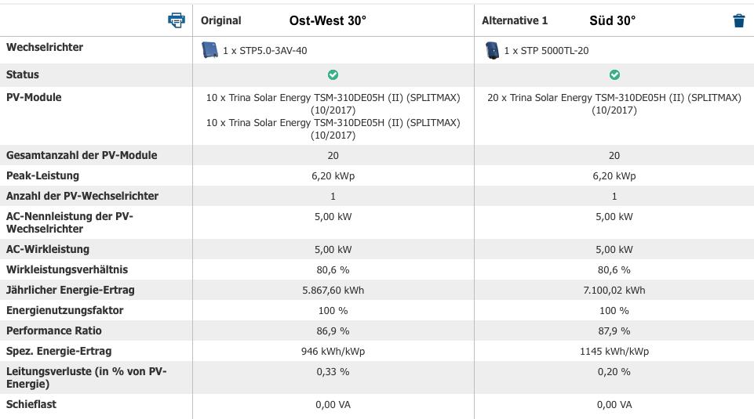
Task: Select the Alternative 1 column header
Action: click(x=515, y=20)
